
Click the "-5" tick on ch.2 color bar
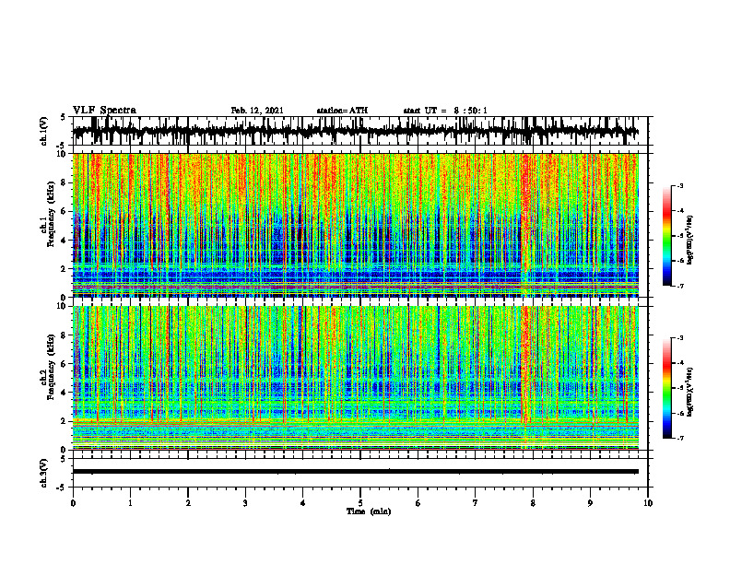pos(679,388)
